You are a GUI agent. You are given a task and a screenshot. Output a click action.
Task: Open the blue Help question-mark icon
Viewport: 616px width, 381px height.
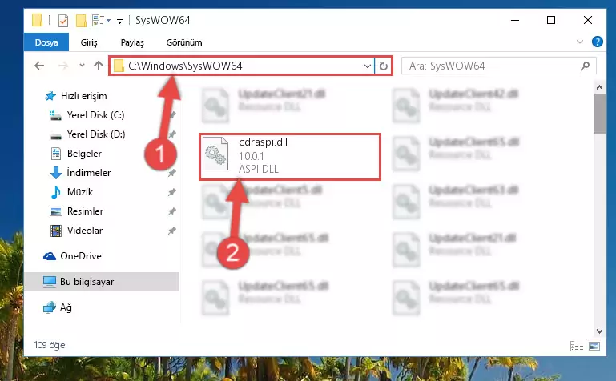click(597, 42)
